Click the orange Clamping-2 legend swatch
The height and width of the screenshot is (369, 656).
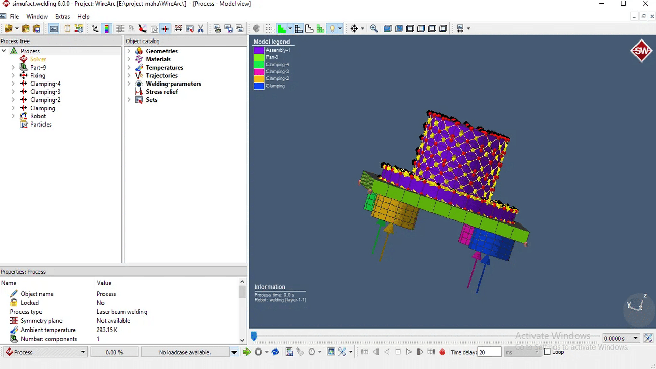[259, 78]
